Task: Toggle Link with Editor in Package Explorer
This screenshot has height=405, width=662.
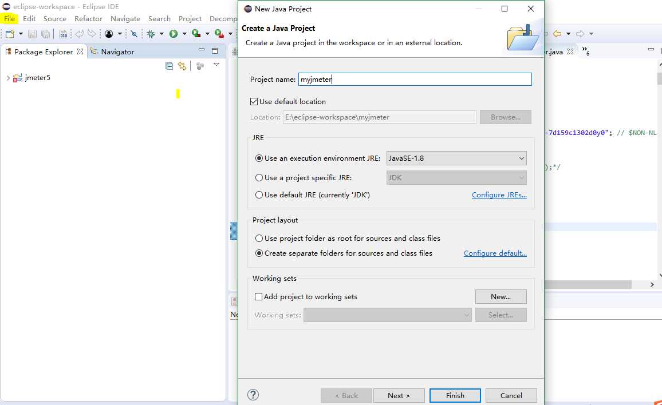Action: 182,66
